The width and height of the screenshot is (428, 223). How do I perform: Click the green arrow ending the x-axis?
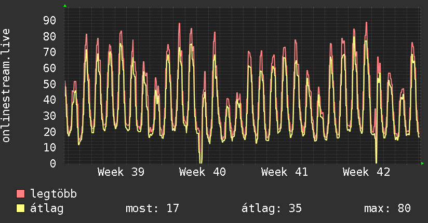pyautogui.click(x=422, y=163)
